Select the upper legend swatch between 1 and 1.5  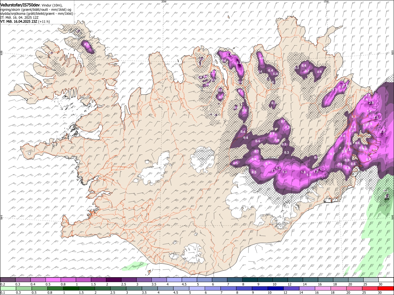[83, 280]
